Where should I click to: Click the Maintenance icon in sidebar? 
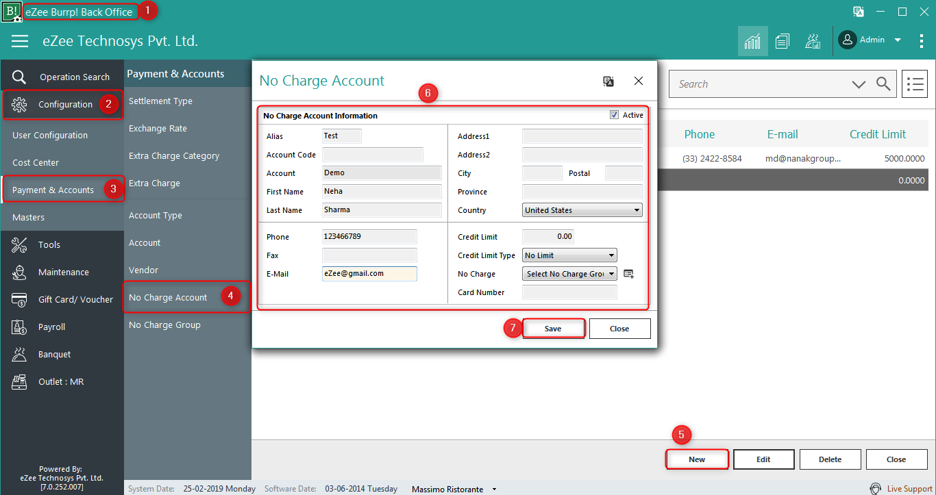[x=19, y=272]
